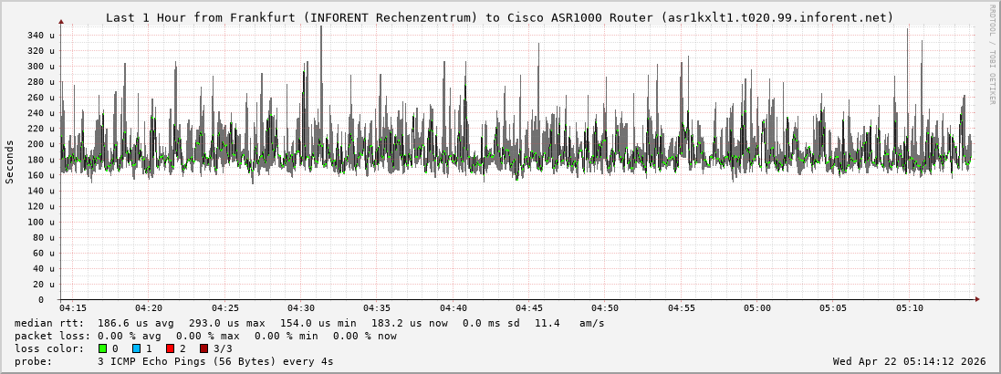The width and height of the screenshot is (1001, 374).
Task: Click the Wed Apr 22 timestamp text
Action: point(909,361)
